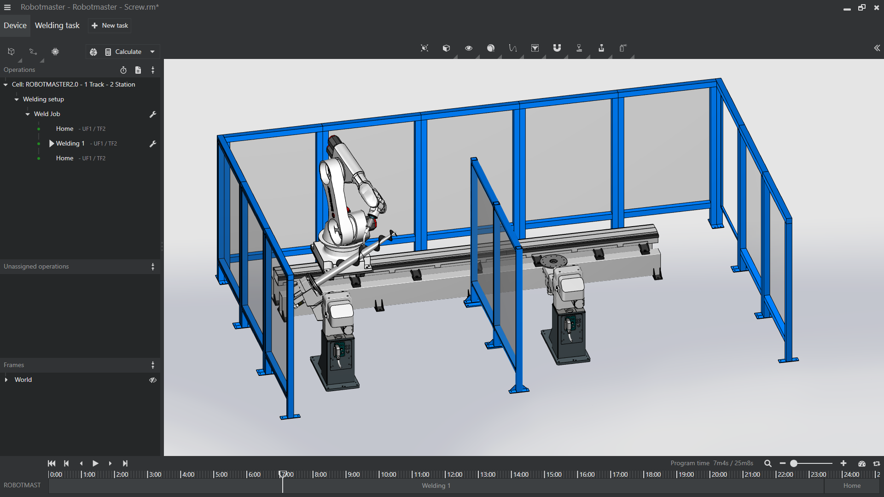Viewport: 884px width, 497px height.
Task: Toggle World frame visibility
Action: click(153, 380)
